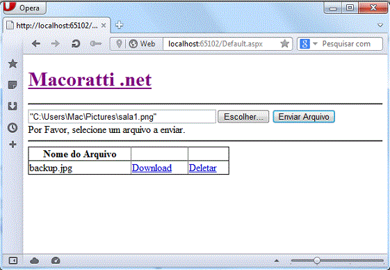This screenshot has width=390, height=270.
Task: Open the History panel clock icon
Action: click(13, 127)
